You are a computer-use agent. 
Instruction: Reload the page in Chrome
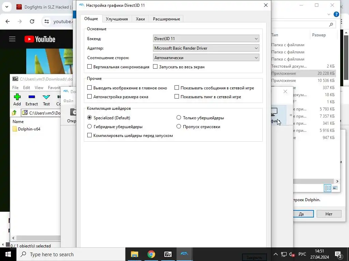(x=32, y=21)
